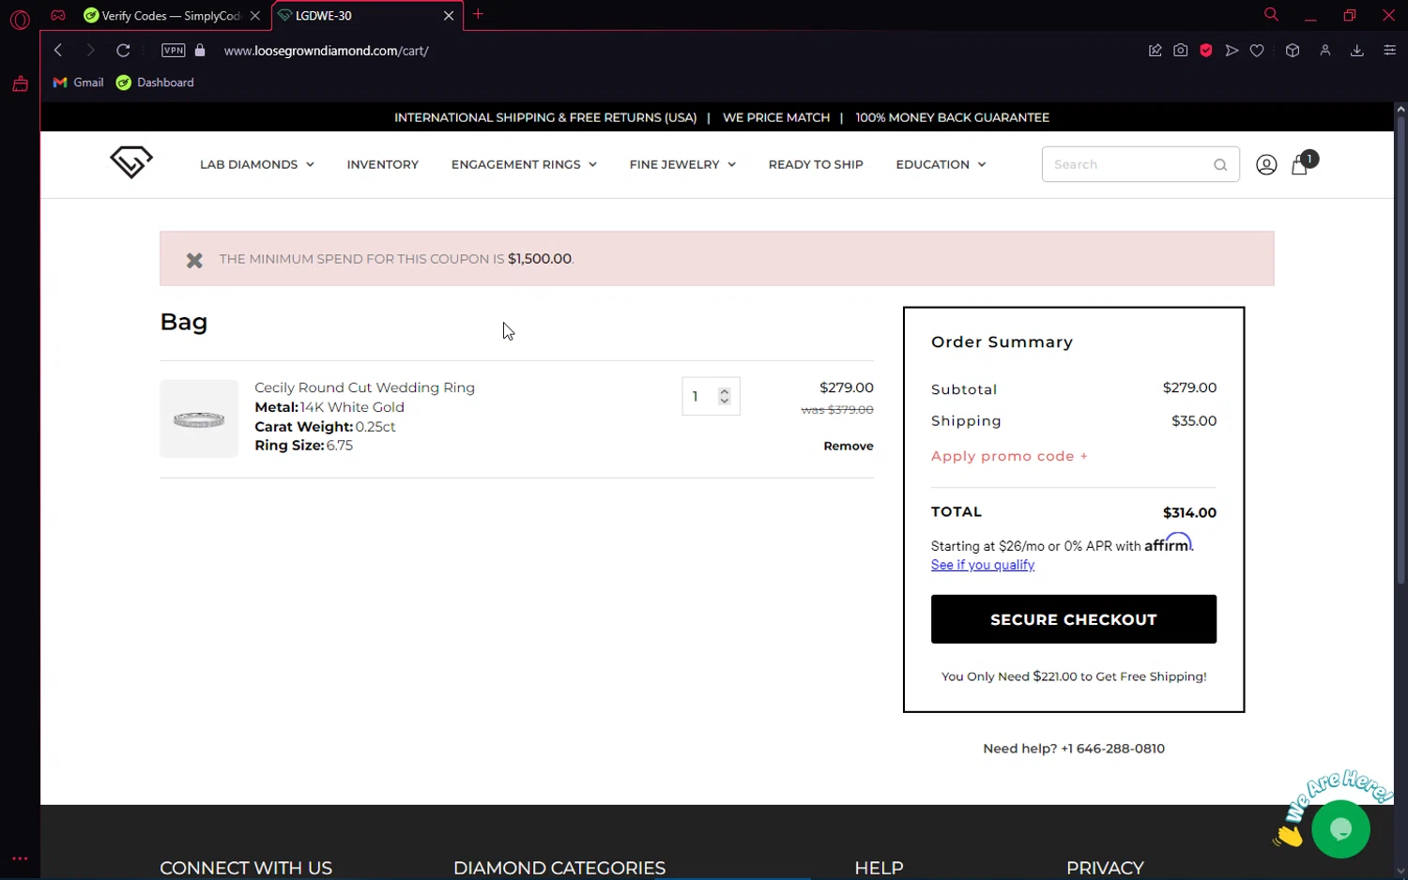Click the $1,500.00 minimum spend amount
The height and width of the screenshot is (880, 1408).
[x=540, y=259]
